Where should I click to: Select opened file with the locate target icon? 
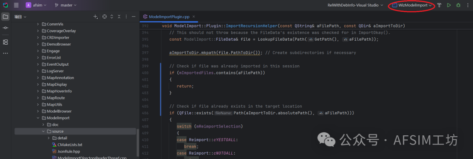104,17
